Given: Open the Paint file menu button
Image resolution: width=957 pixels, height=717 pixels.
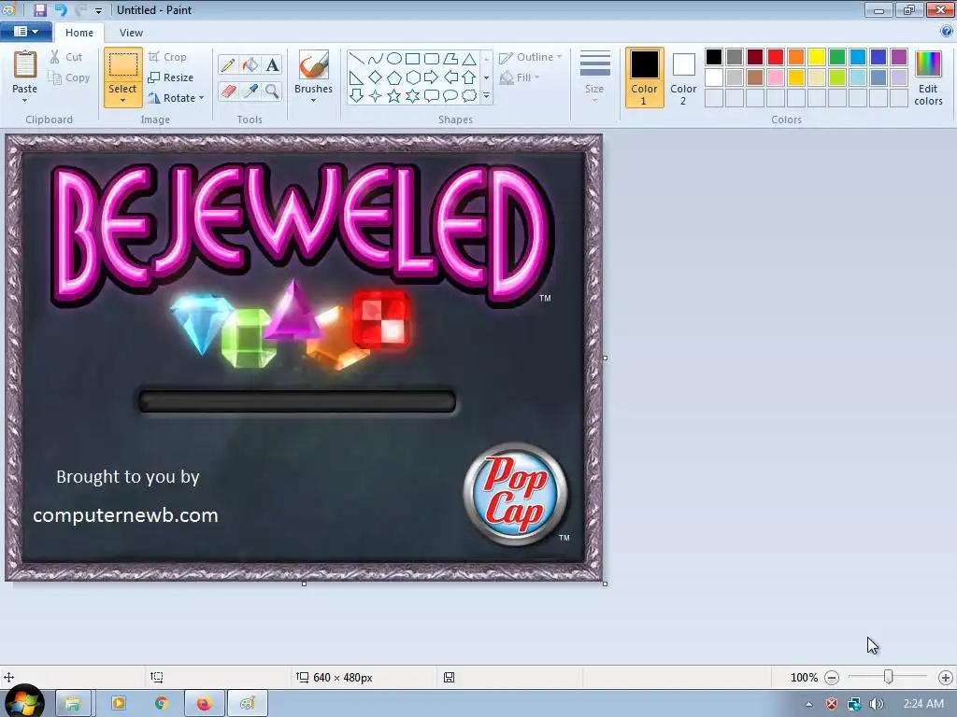Looking at the screenshot, I should [x=25, y=32].
